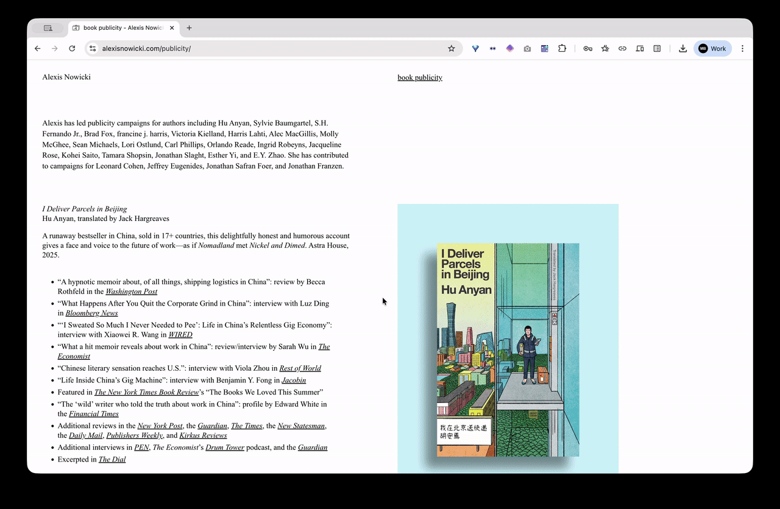780x509 pixels.
Task: Open the reading list panel icon
Action: point(657,48)
